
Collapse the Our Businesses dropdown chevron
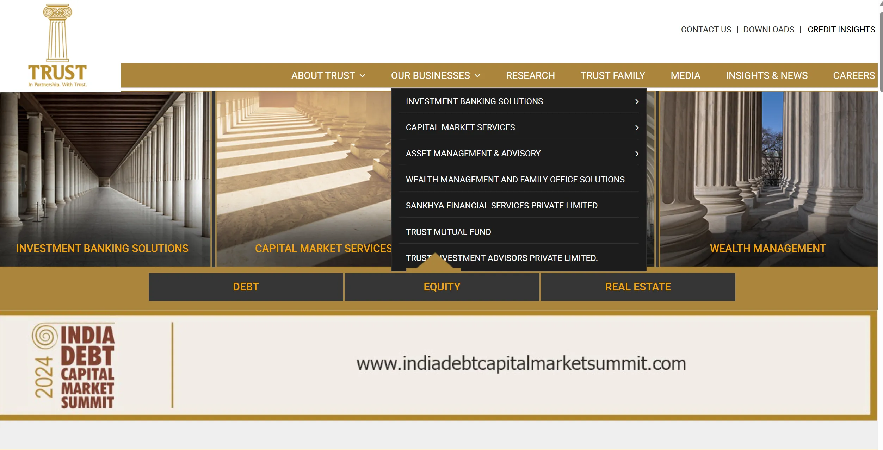(477, 76)
